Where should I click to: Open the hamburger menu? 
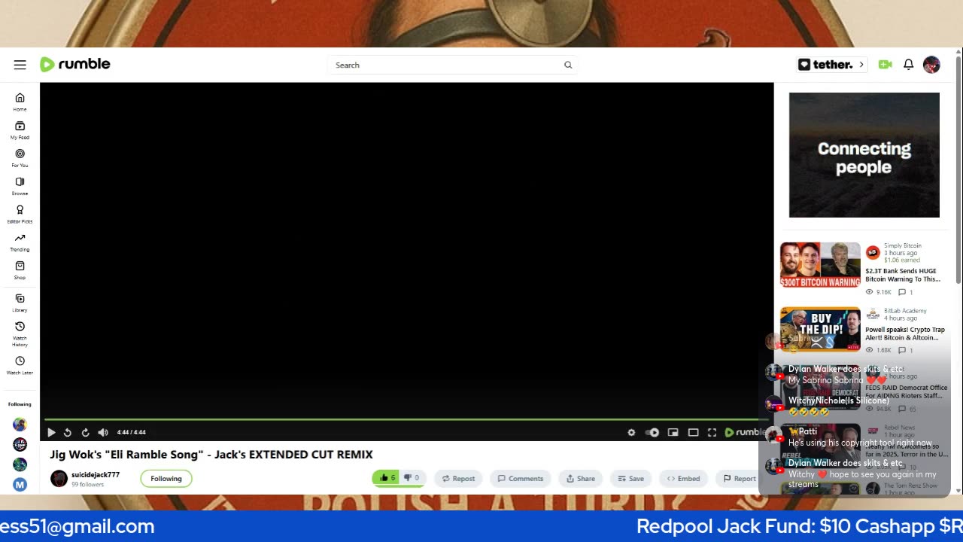point(20,65)
